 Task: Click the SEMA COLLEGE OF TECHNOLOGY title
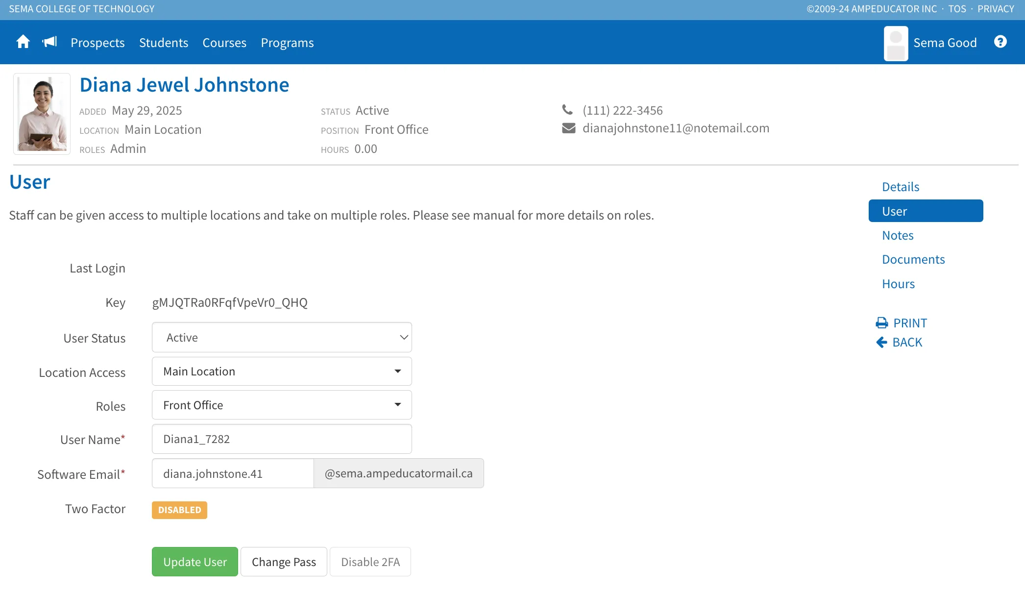coord(81,9)
